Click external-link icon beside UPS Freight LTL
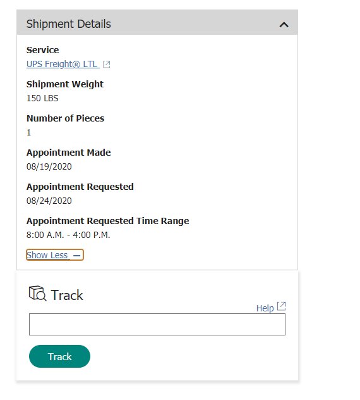The height and width of the screenshot is (400, 360). coord(107,65)
